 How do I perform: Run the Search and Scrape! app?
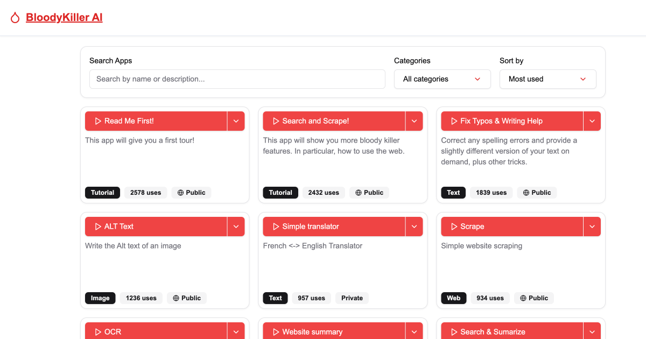pos(334,121)
